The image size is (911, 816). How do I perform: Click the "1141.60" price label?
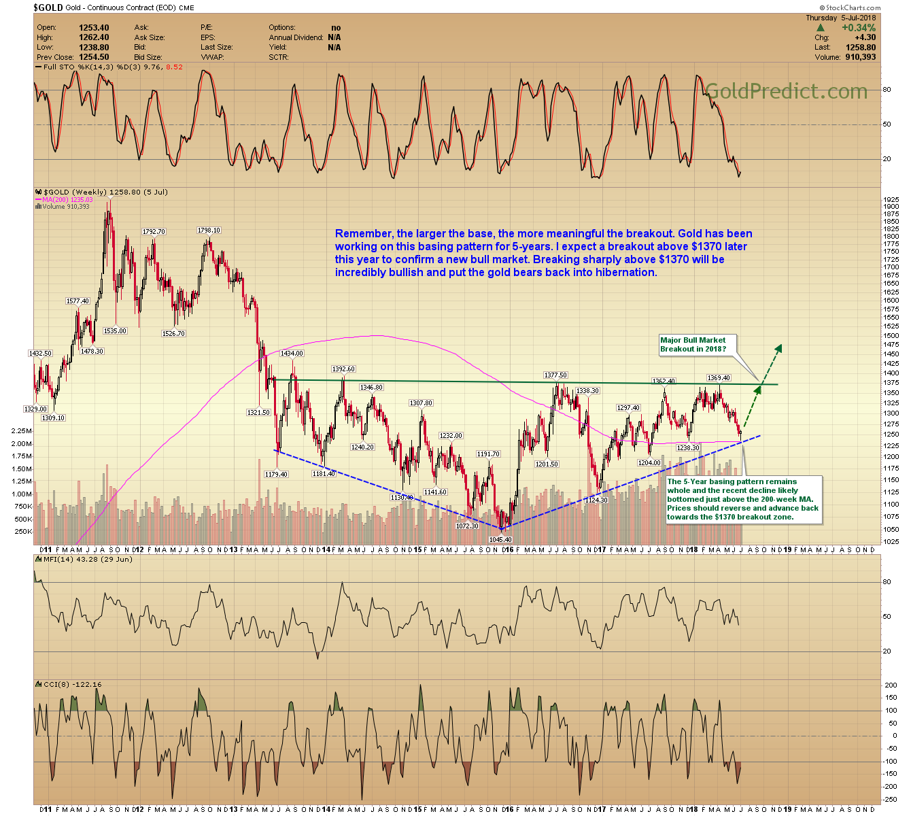(435, 492)
